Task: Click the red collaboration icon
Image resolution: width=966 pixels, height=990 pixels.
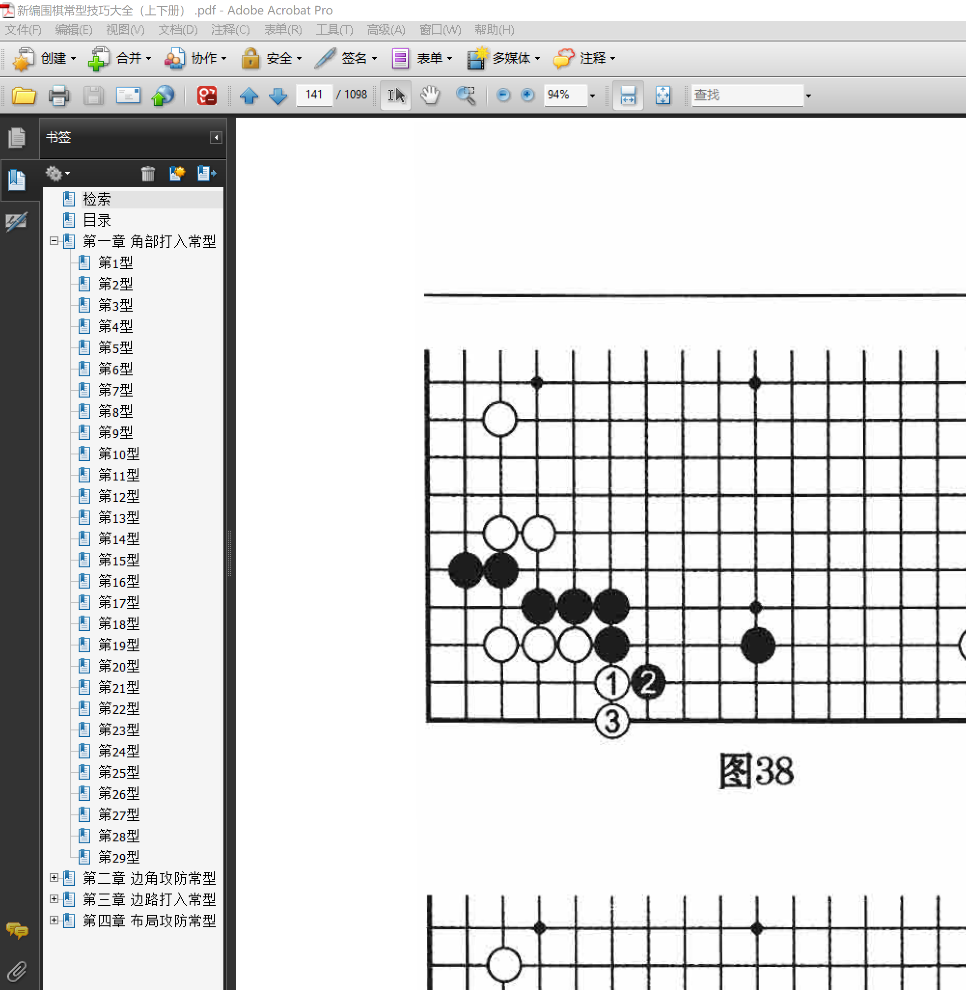Action: tap(207, 95)
